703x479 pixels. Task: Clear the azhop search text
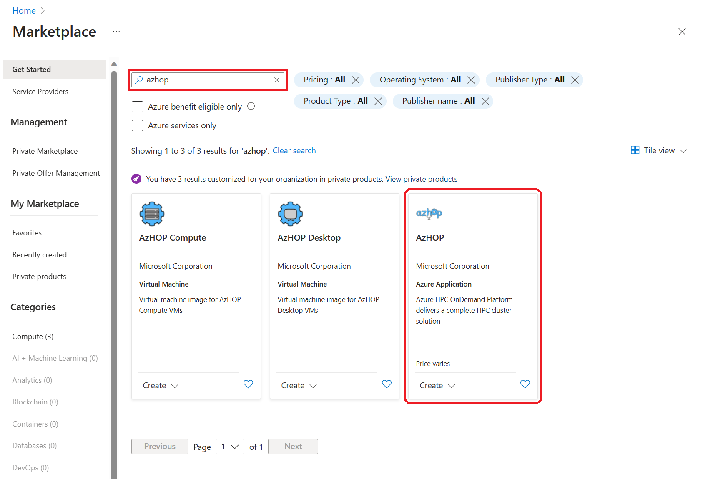click(276, 80)
